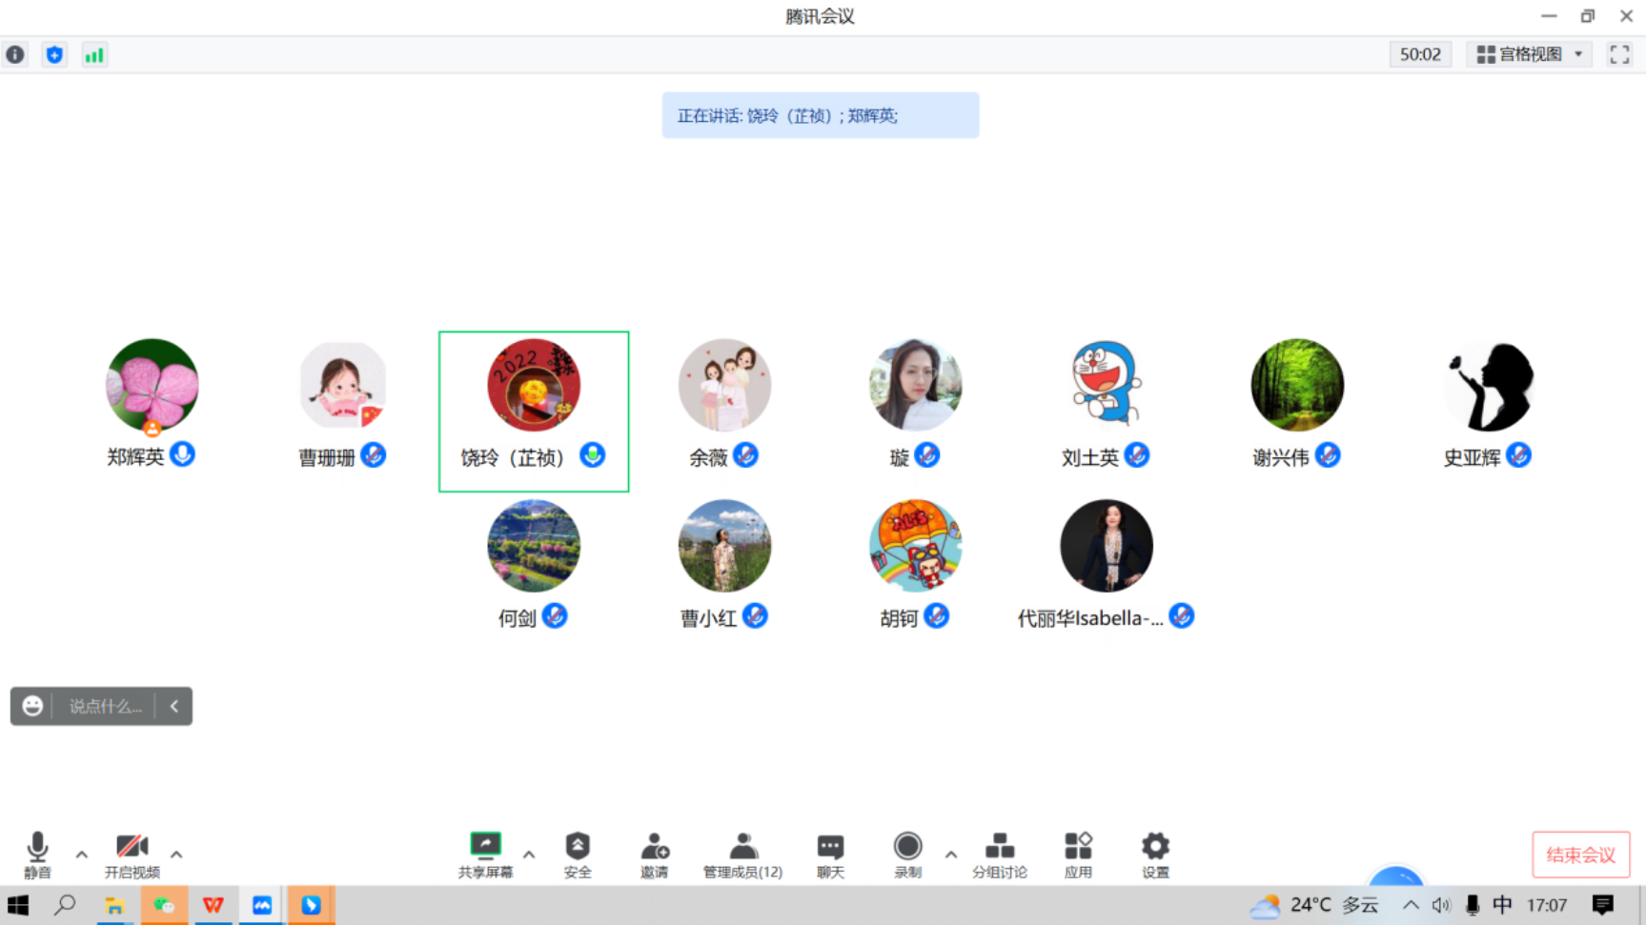Type in the 说点什么 chat box
1646x925 pixels.
(x=105, y=706)
